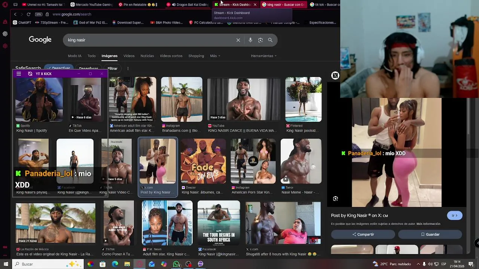Click the Compartir share button

point(363,234)
